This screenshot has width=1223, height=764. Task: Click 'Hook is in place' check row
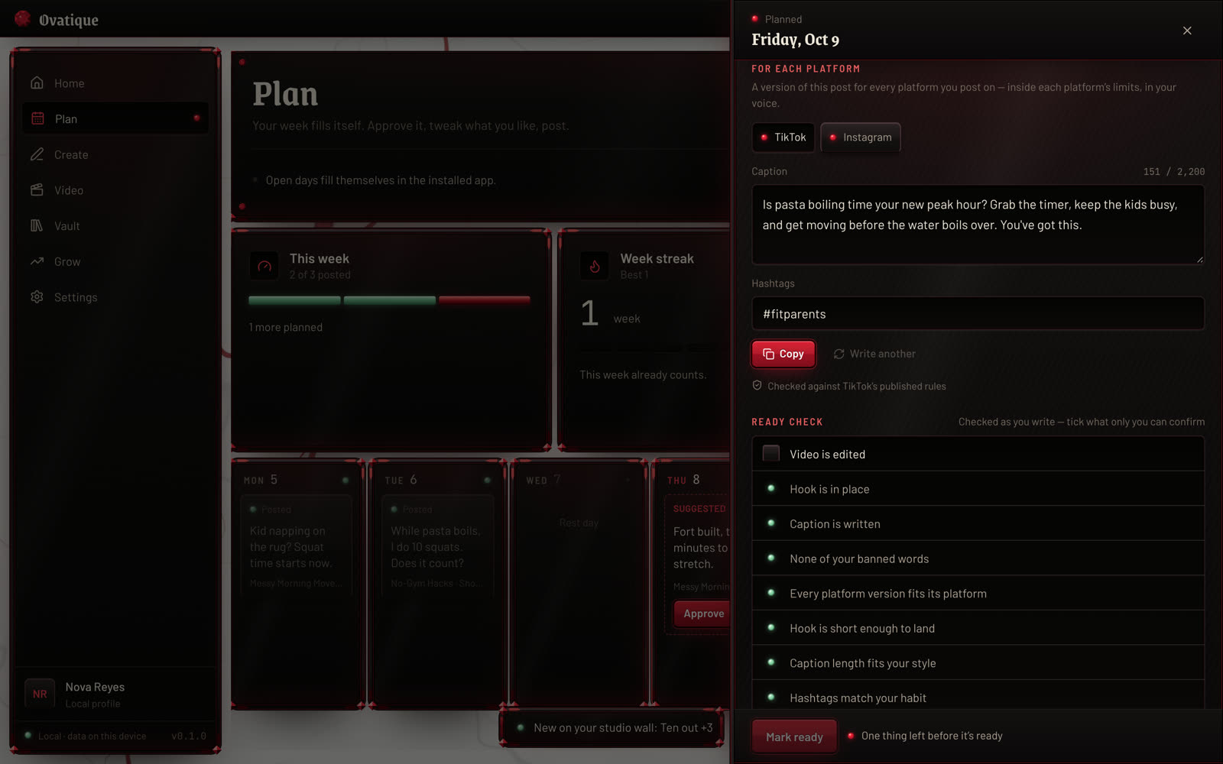[x=978, y=489]
